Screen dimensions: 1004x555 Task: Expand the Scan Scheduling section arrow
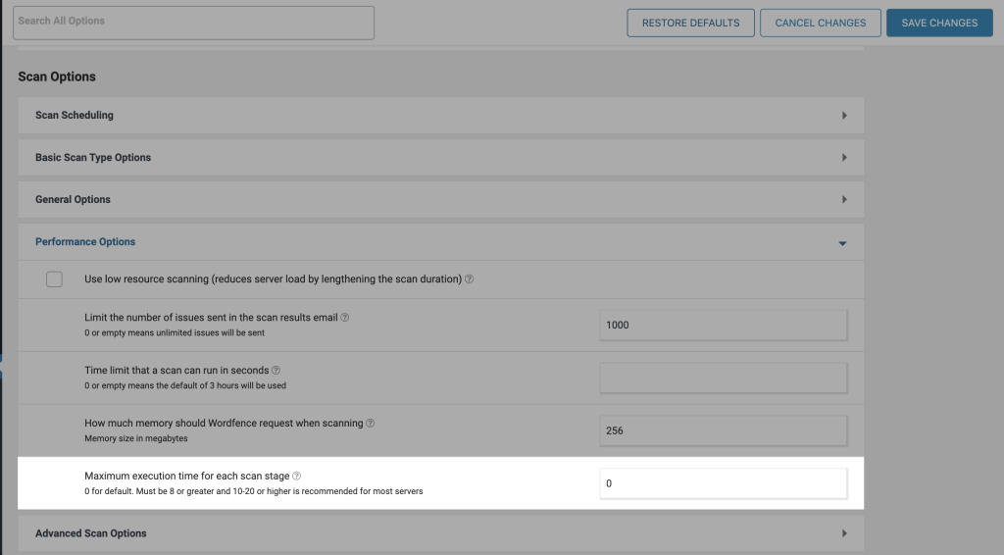843,116
